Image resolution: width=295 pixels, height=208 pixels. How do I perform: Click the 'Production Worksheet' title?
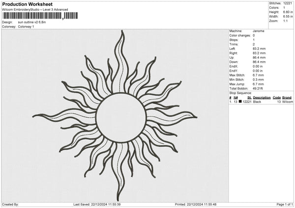click(28, 4)
